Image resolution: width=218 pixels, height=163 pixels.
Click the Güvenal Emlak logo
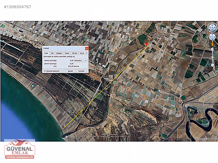(x=19, y=149)
